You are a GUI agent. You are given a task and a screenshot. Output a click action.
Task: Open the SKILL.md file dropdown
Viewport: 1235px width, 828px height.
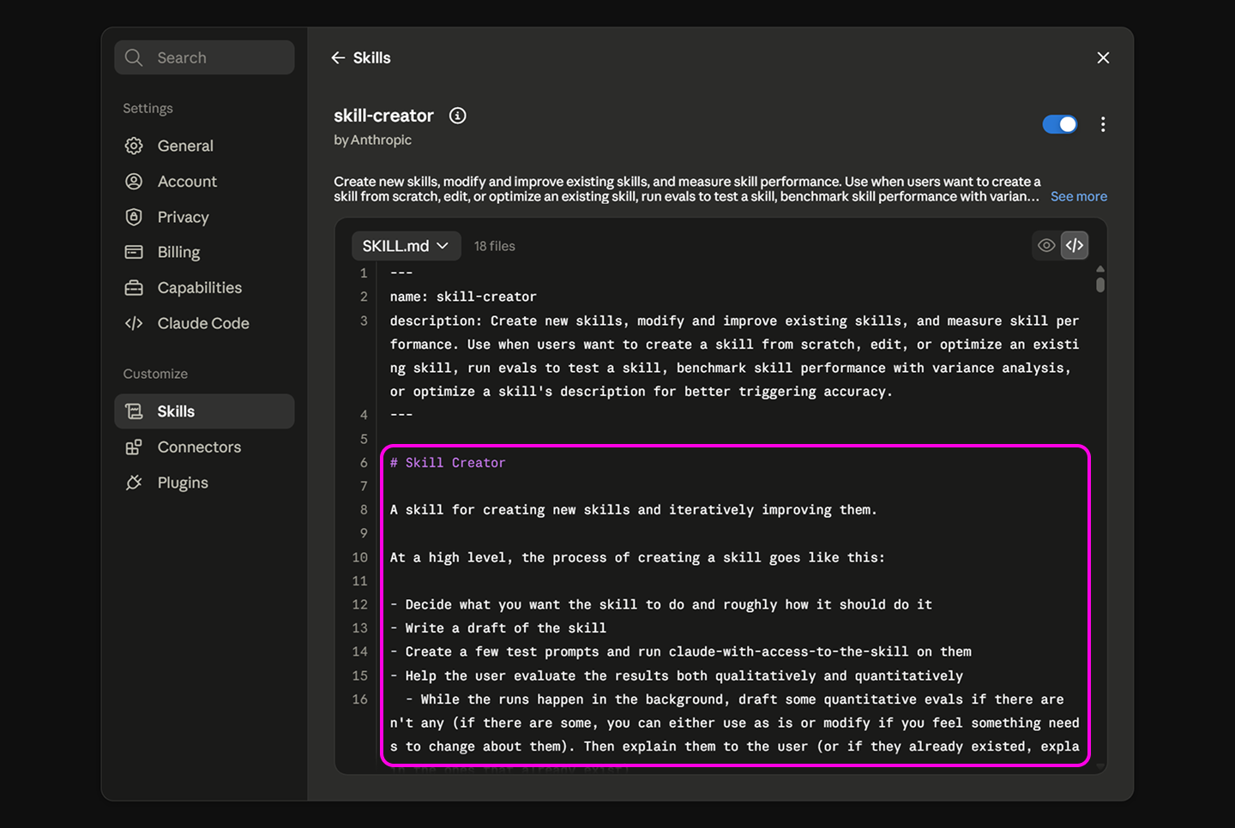click(x=406, y=246)
